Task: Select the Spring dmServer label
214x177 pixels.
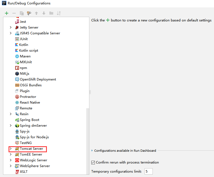Action: tap(33, 126)
